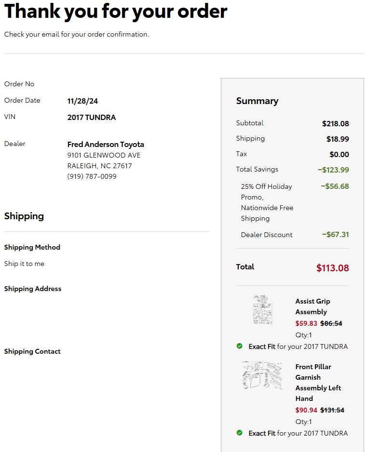Click the order date 11/28/24

pos(82,101)
